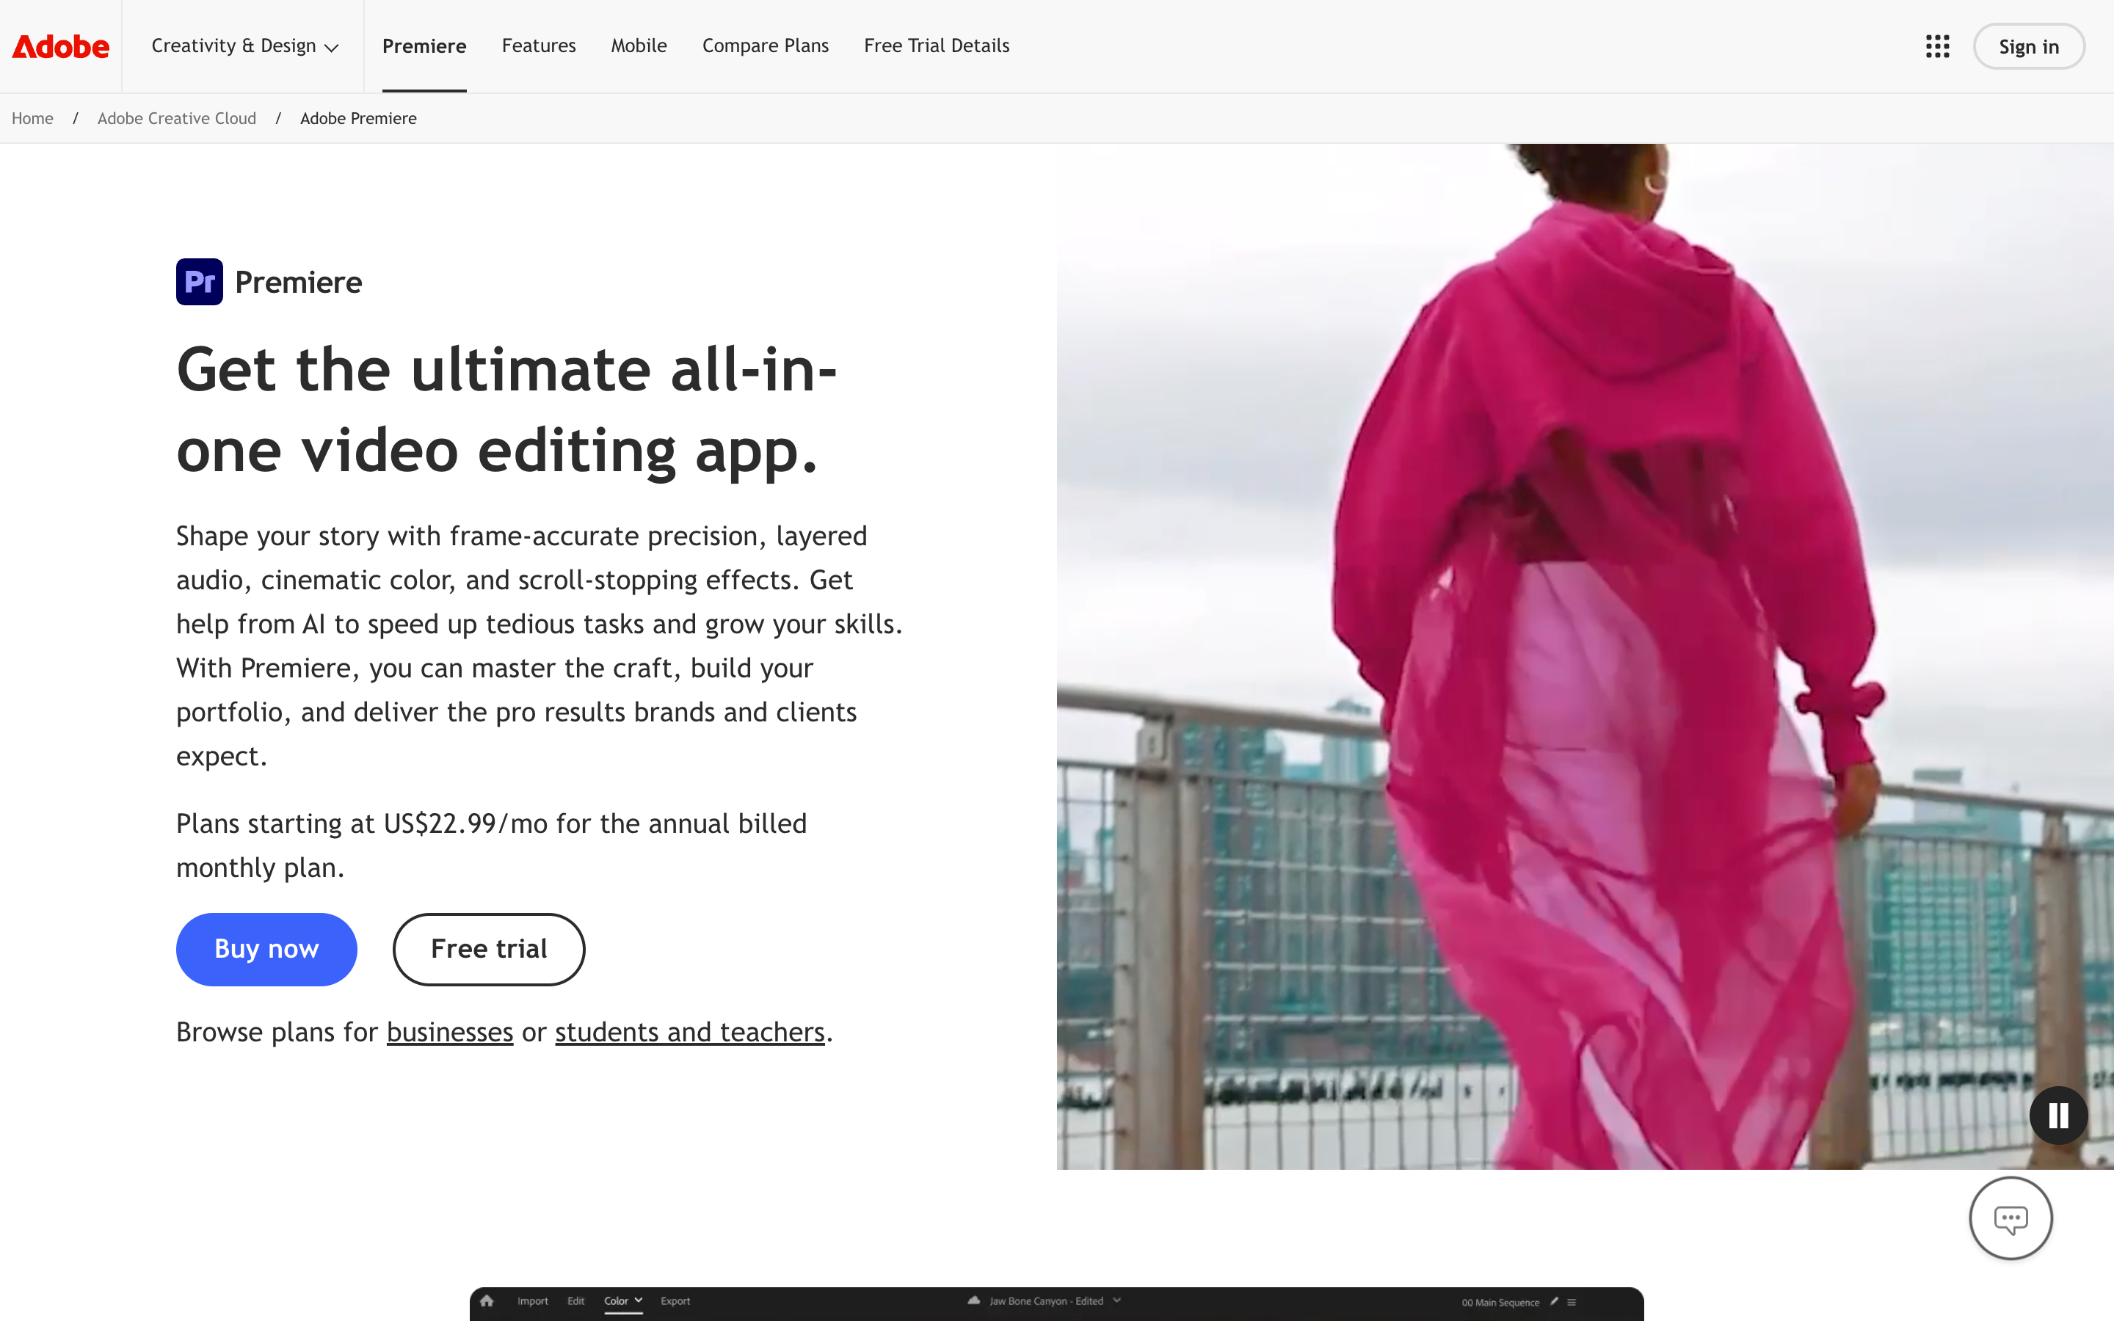The width and height of the screenshot is (2114, 1321).
Task: Follow the businesses plans link
Action: 450,1032
